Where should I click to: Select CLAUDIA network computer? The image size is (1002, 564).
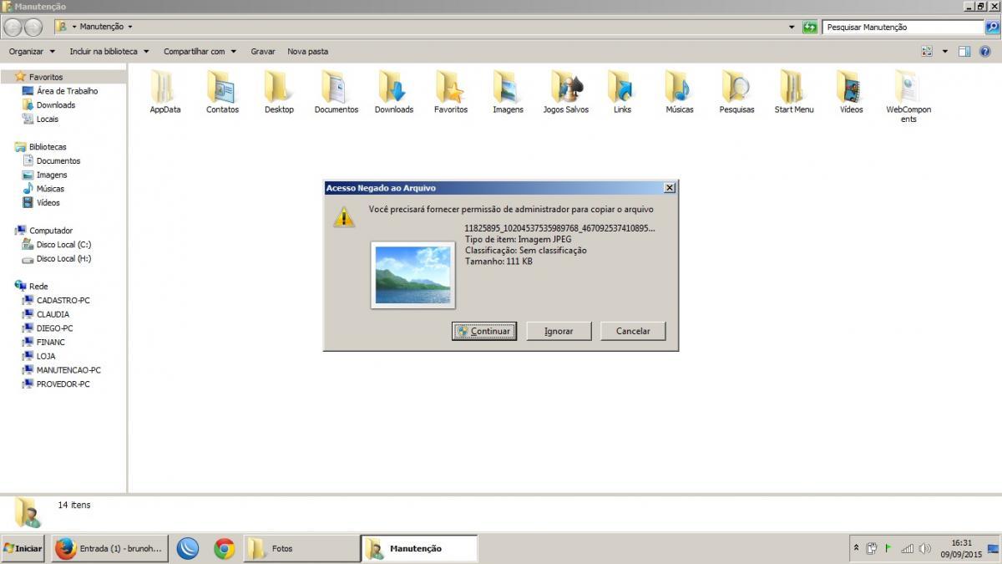coord(53,315)
